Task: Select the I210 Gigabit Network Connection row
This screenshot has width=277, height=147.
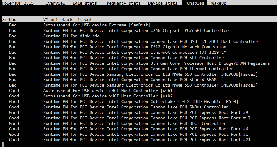Action: [x=134, y=47]
